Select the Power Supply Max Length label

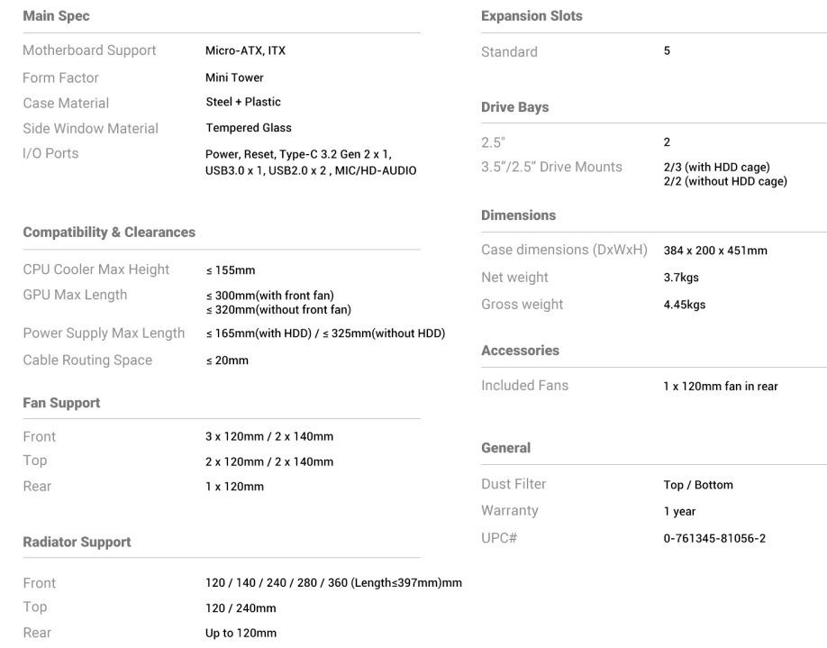[x=104, y=333]
